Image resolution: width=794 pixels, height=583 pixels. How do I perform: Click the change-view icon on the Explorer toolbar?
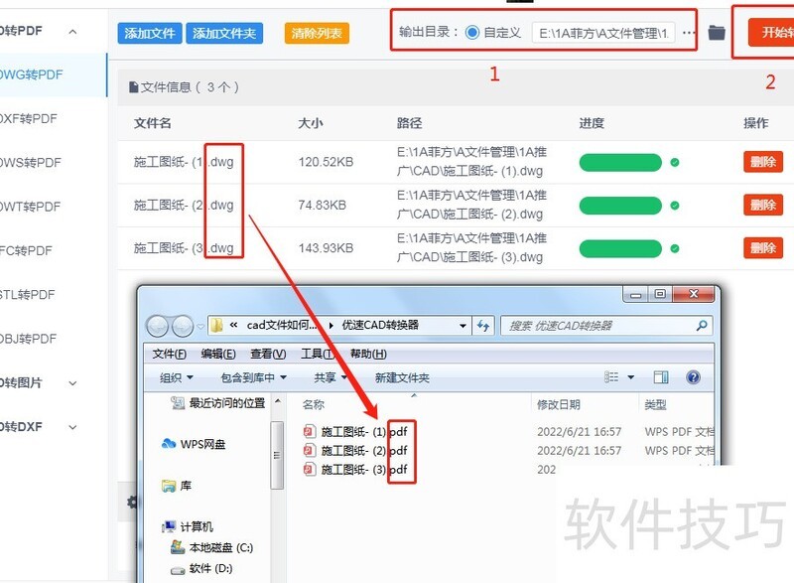tap(611, 376)
